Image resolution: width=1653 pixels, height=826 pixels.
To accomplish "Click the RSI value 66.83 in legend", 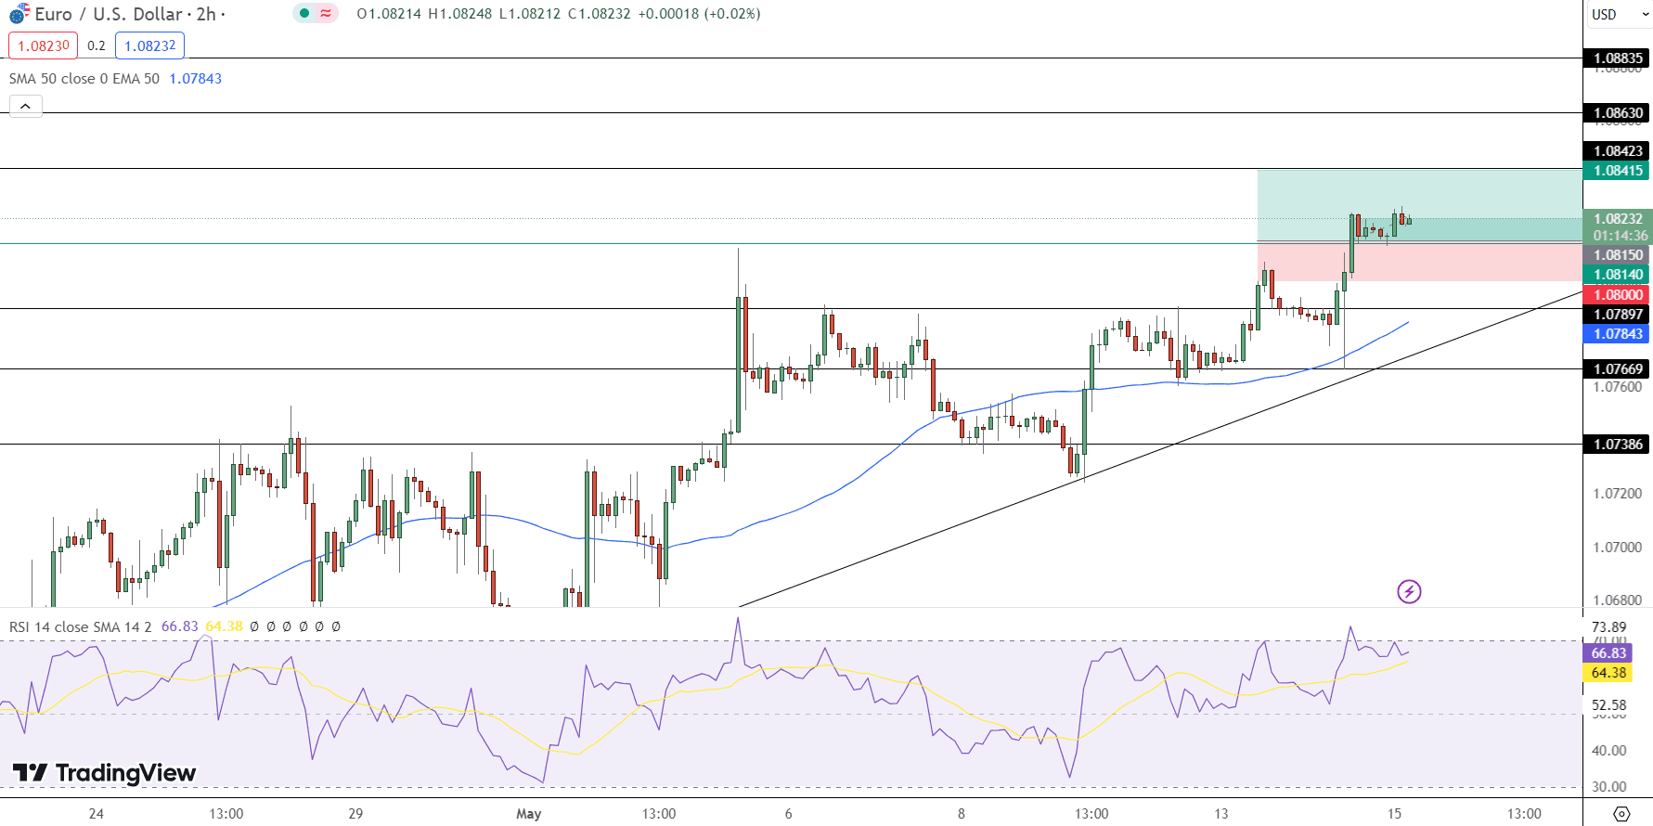I will [x=180, y=626].
